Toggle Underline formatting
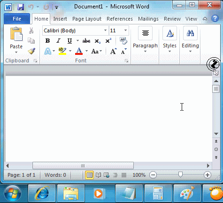Image resolution: width=223 pixels, height=203 pixels. pos(69,41)
